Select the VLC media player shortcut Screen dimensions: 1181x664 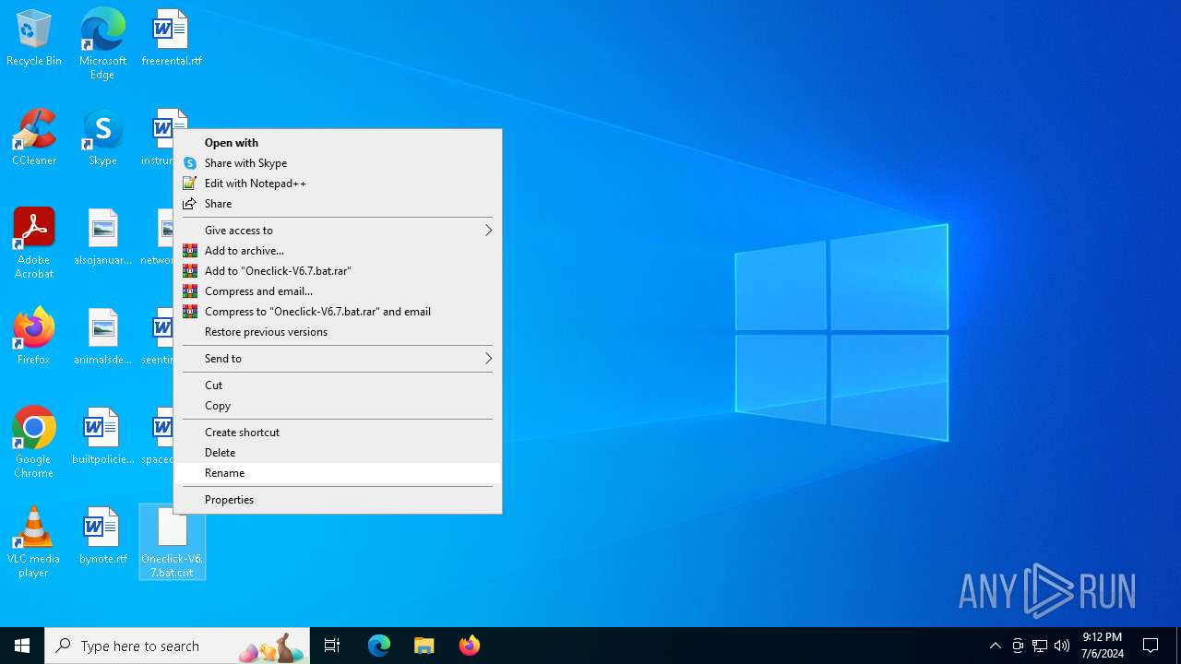pyautogui.click(x=34, y=542)
